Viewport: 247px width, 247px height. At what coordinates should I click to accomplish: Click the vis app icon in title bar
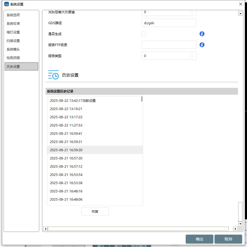coord(7,4)
